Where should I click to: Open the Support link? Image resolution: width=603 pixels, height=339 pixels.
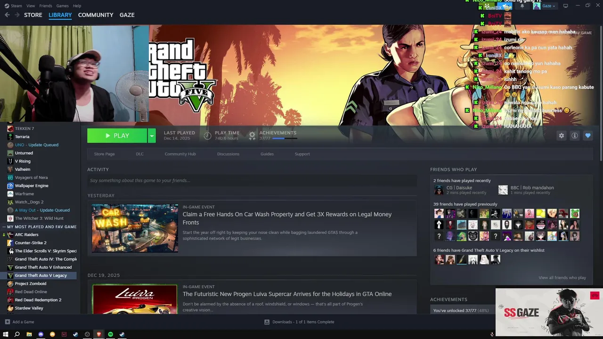302,154
